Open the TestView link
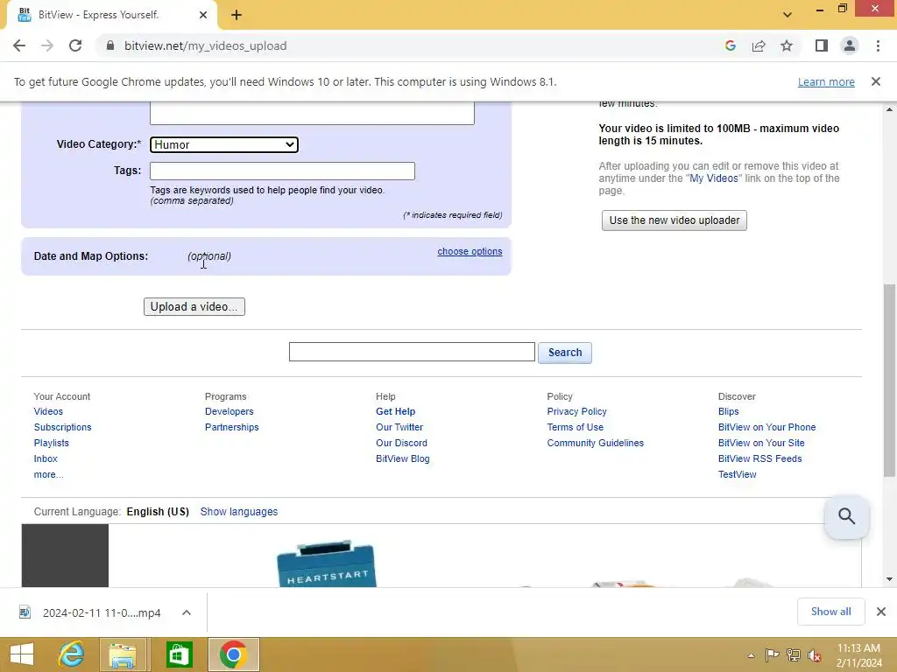This screenshot has width=897, height=672. coord(737,475)
